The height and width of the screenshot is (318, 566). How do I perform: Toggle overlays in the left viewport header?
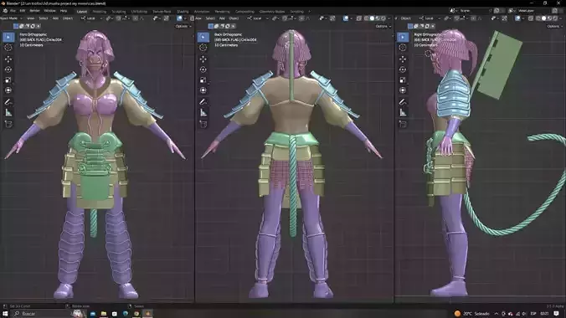pyautogui.click(x=179, y=18)
